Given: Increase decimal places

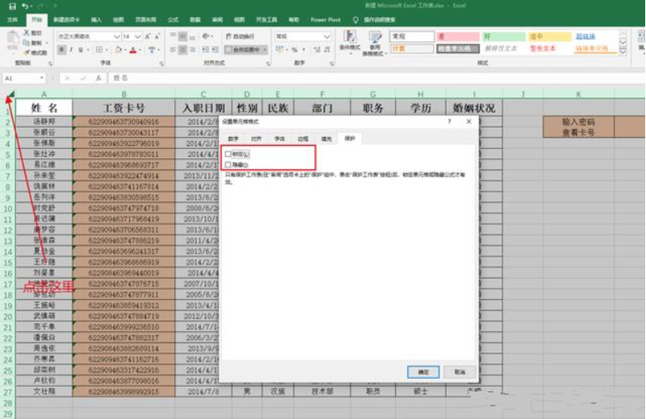Looking at the screenshot, I should [x=316, y=50].
